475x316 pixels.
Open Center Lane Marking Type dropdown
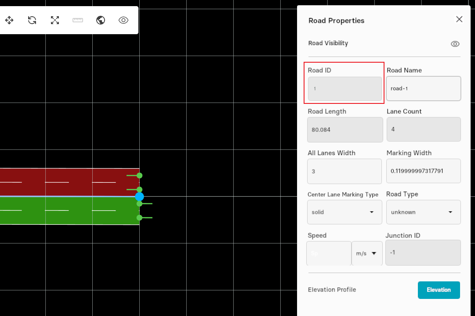344,212
